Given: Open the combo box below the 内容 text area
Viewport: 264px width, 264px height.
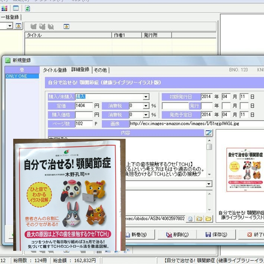Looking at the screenshot, I should point(209,184).
